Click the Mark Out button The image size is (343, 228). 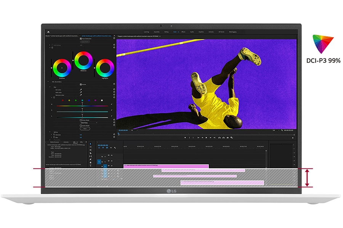(x=193, y=138)
